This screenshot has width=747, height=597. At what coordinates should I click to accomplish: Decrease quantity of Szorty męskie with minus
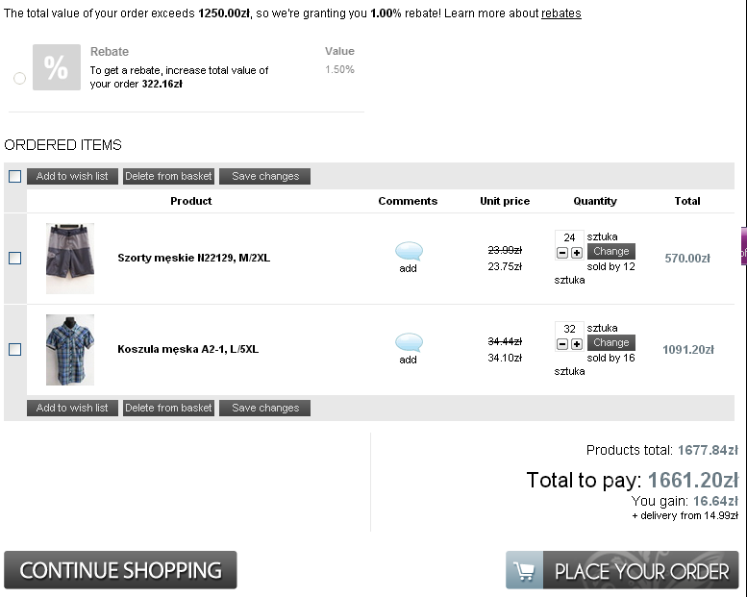[x=562, y=253]
